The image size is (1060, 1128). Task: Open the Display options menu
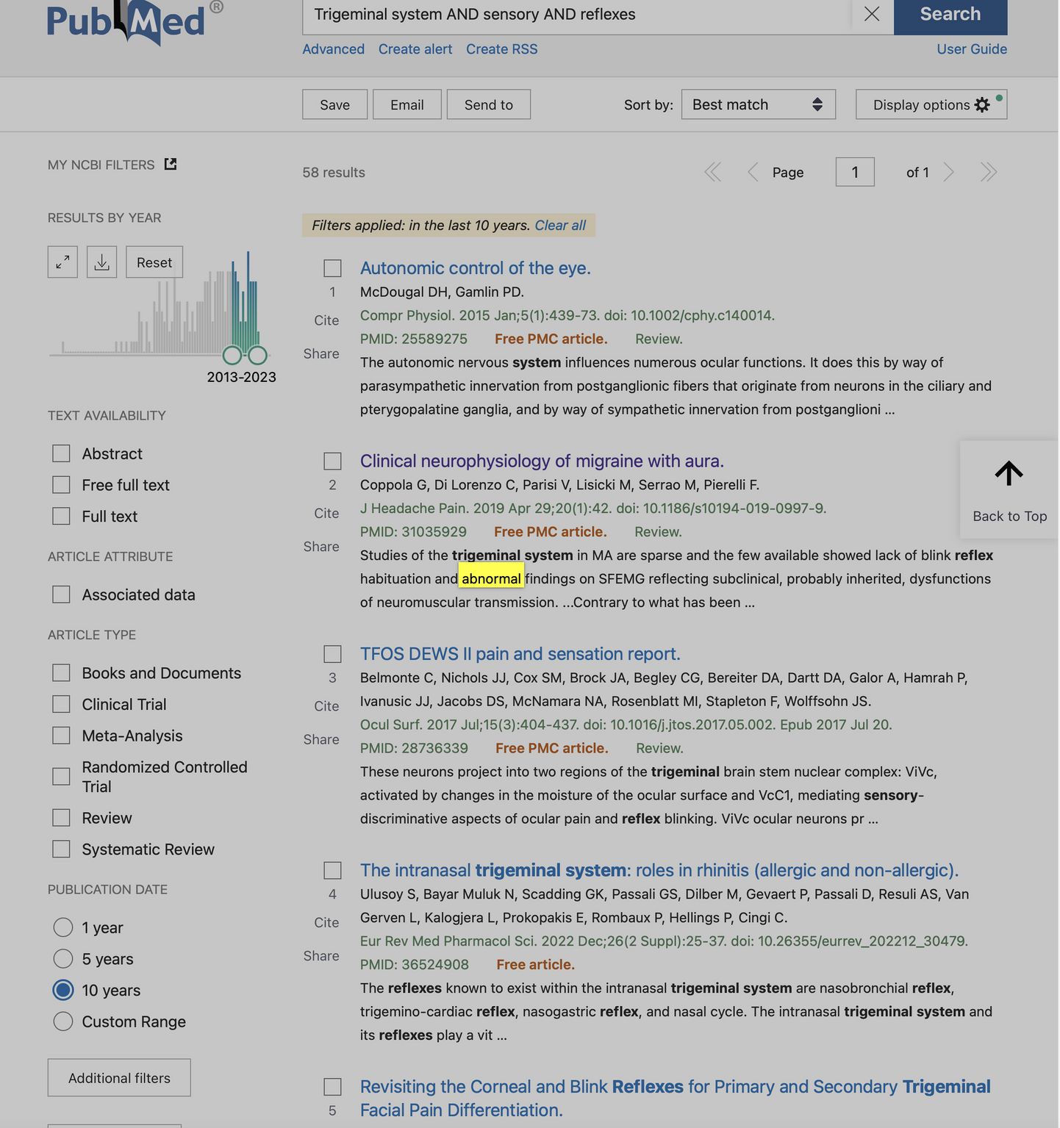point(931,104)
